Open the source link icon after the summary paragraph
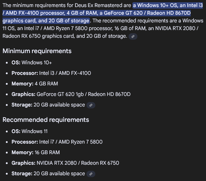The width and height of the screenshot is (206, 181). coord(133,36)
